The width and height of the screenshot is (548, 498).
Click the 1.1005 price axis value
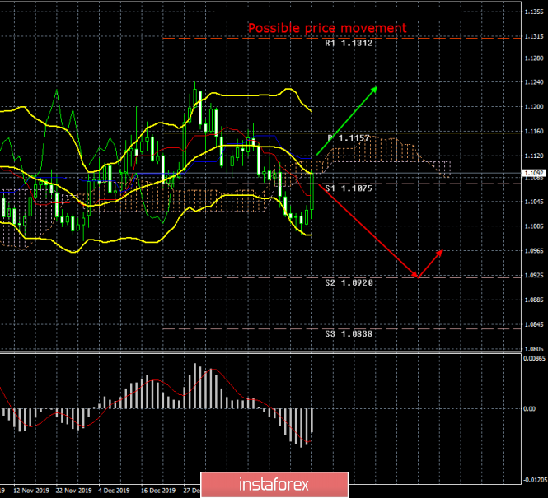pyautogui.click(x=534, y=226)
